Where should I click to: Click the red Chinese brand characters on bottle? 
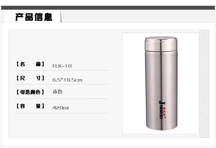click(x=164, y=112)
